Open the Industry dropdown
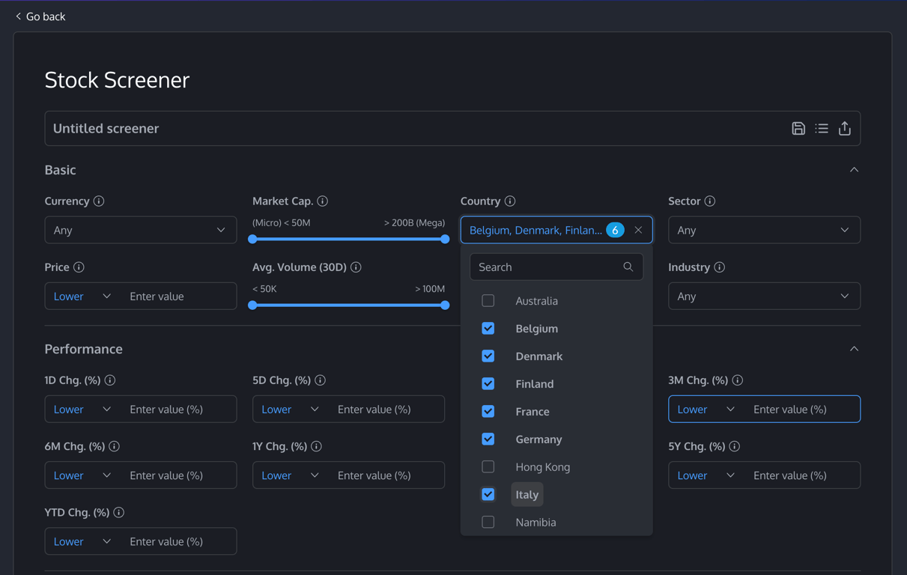 (x=764, y=296)
